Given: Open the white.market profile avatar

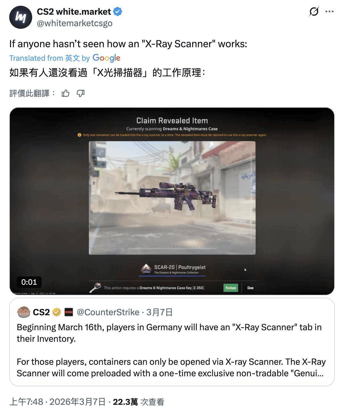Looking at the screenshot, I should click(x=20, y=17).
